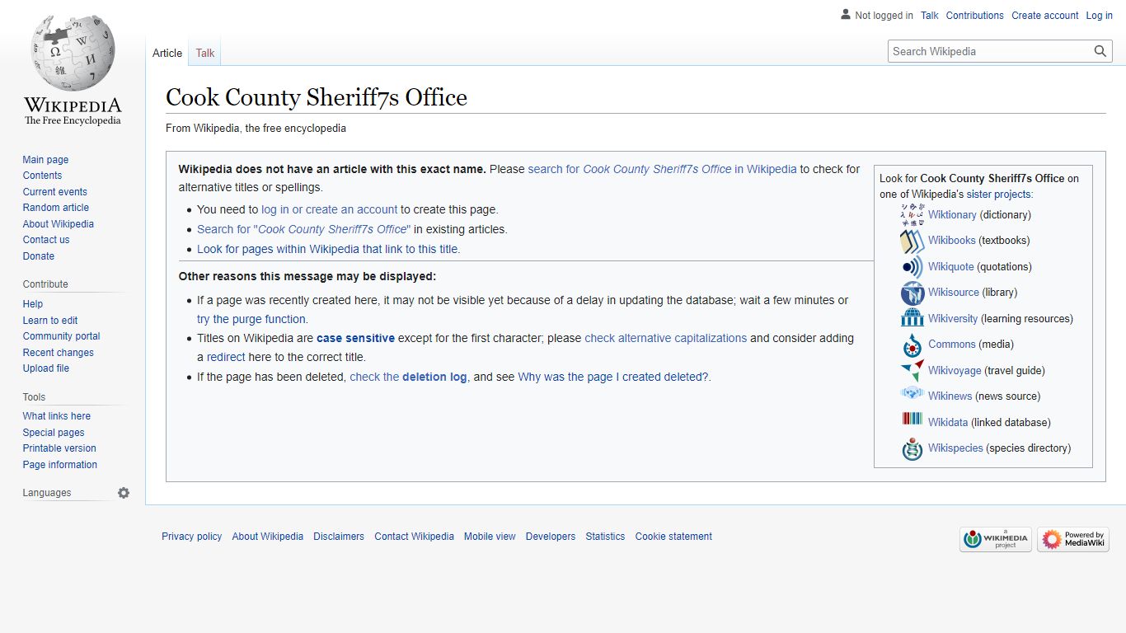View Recent changes

(x=58, y=353)
